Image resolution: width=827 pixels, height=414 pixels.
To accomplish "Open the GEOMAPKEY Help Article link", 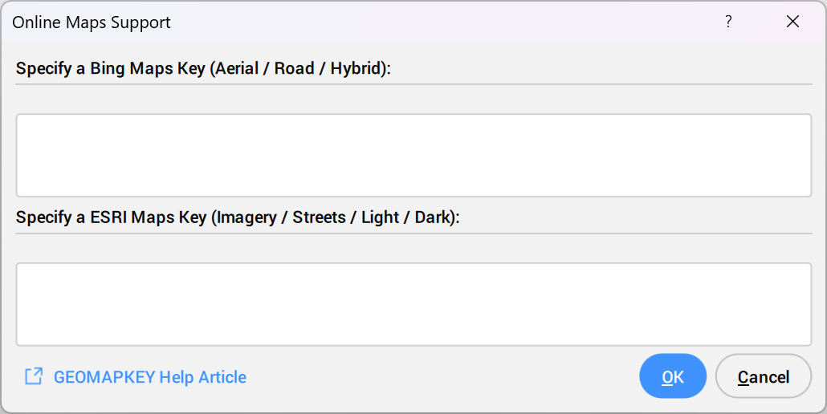I will click(x=150, y=377).
